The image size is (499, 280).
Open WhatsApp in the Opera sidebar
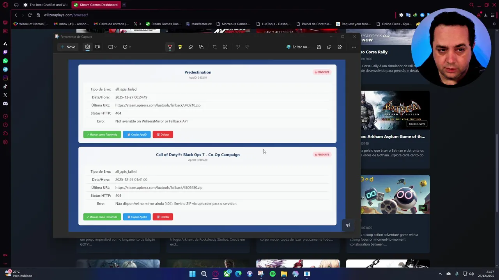(x=5, y=61)
